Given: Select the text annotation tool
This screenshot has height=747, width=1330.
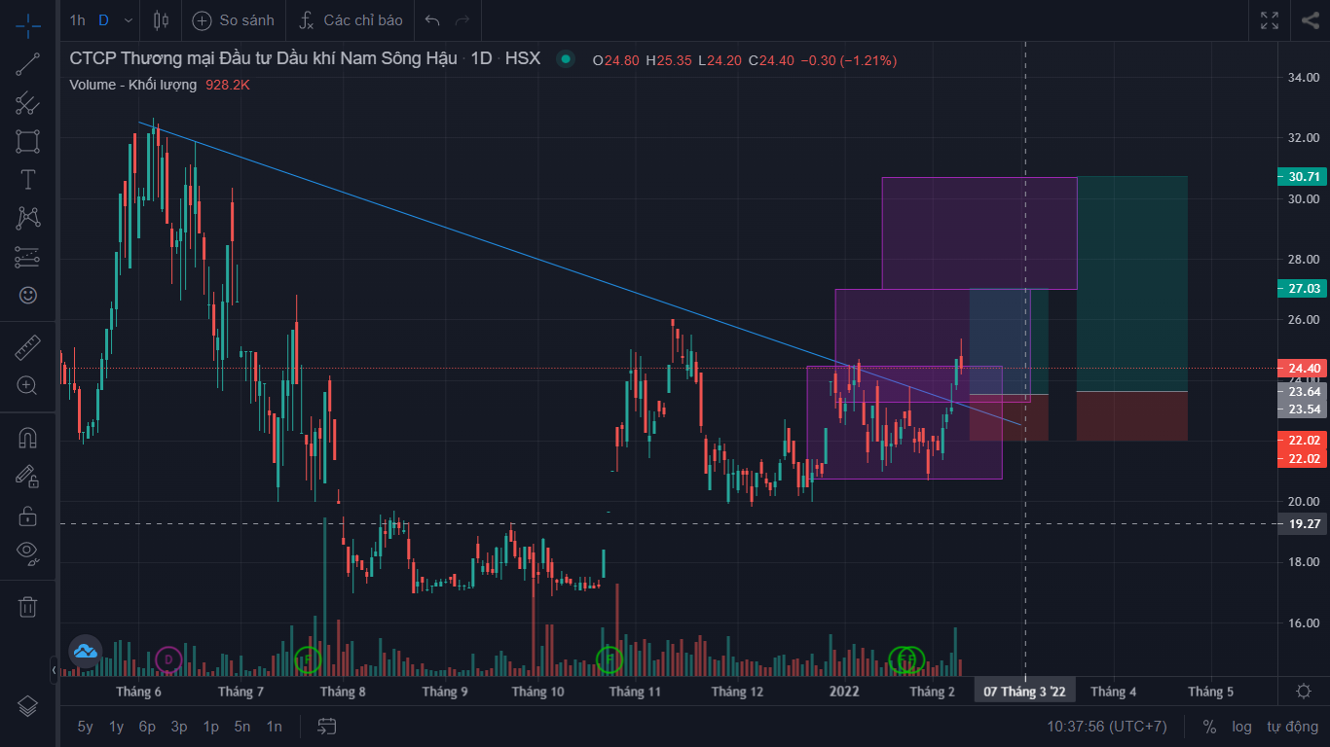Looking at the screenshot, I should pos(28,179).
